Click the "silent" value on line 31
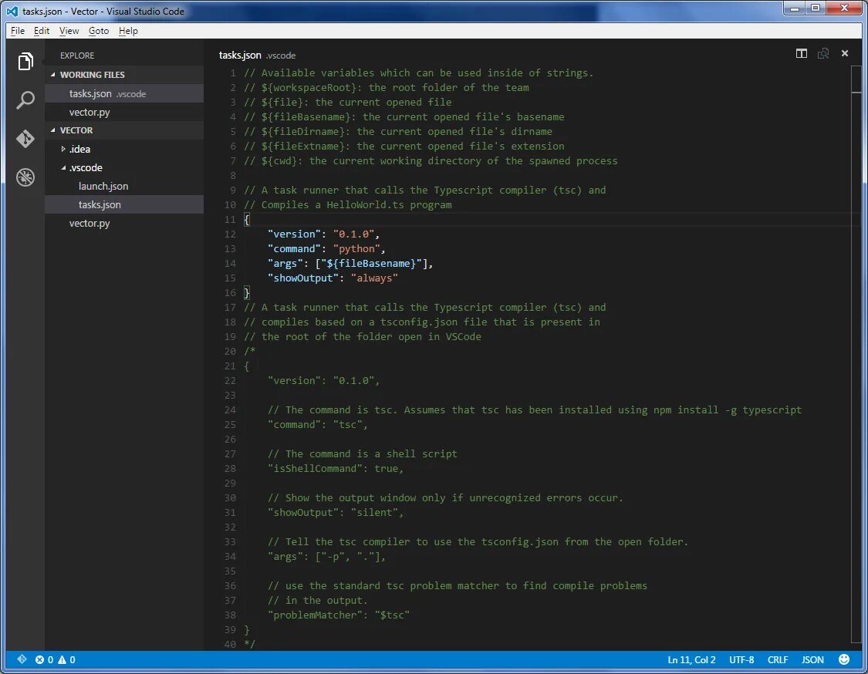 pyautogui.click(x=374, y=513)
